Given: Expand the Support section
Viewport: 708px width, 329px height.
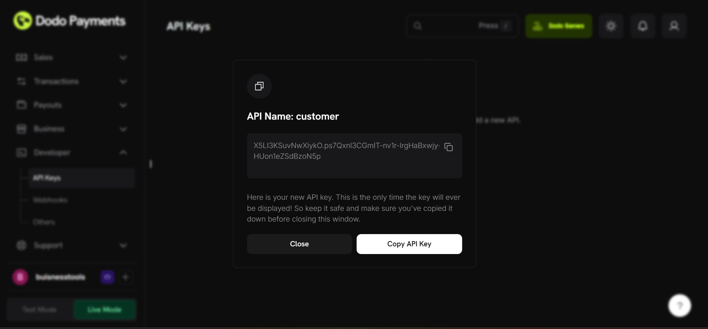Looking at the screenshot, I should click(x=123, y=245).
